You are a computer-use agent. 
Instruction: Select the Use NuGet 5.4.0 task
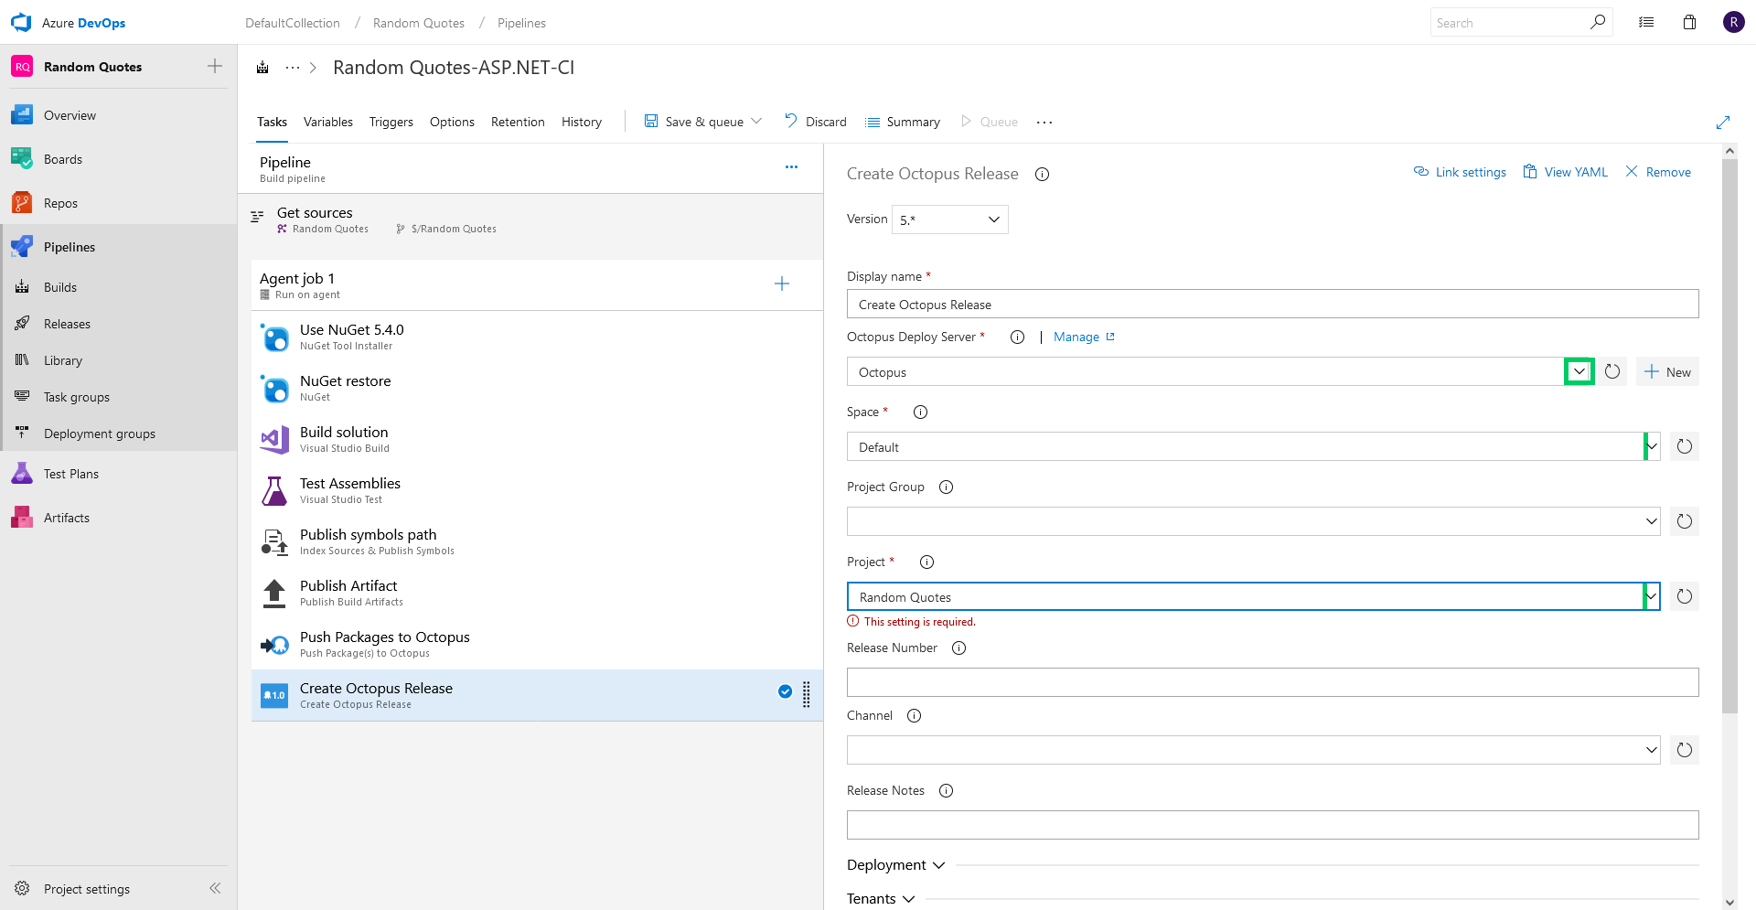537,337
